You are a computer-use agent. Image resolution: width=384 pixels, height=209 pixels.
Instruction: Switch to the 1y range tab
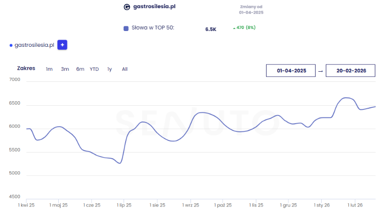(109, 69)
